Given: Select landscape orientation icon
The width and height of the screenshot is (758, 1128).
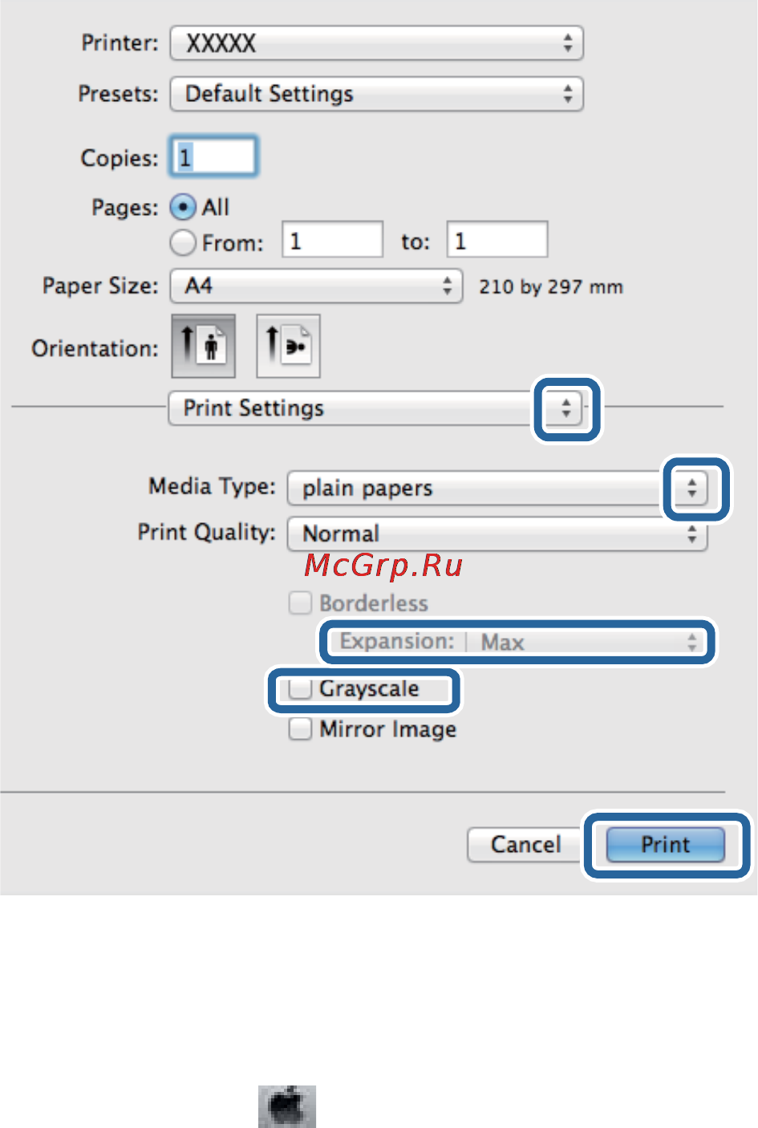Looking at the screenshot, I should click(x=288, y=346).
